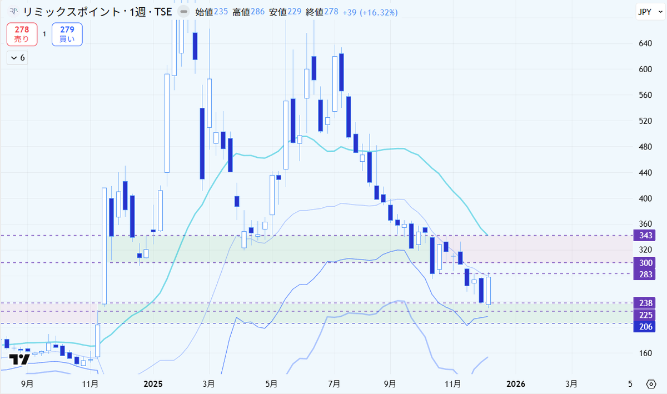Select the purple 238 price label
The image size is (667, 394).
click(x=645, y=303)
